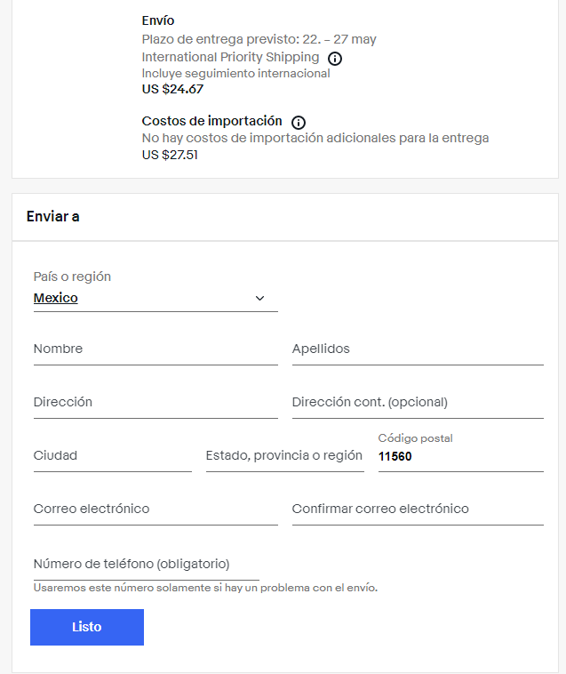This screenshot has width=566, height=674.
Task: Click the Envío heading
Action: click(158, 20)
